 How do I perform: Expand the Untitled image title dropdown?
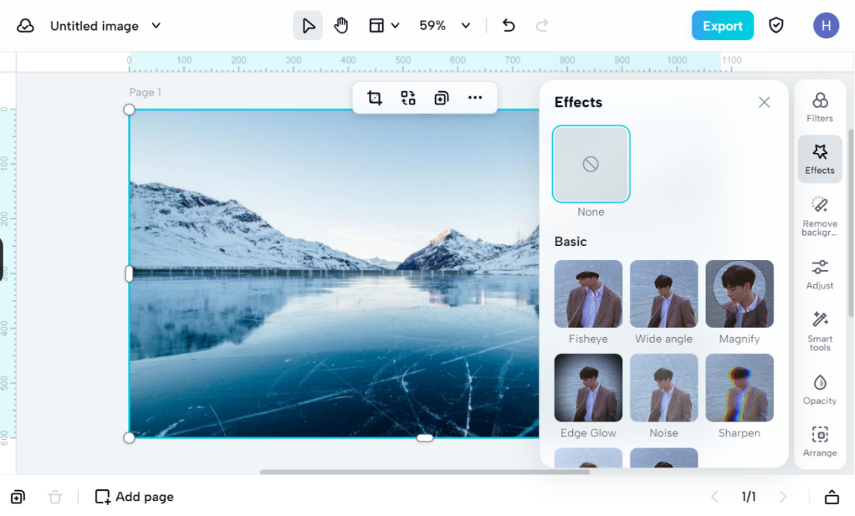click(x=156, y=26)
